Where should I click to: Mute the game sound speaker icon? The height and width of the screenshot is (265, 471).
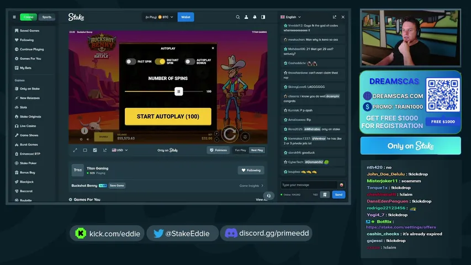88,140
